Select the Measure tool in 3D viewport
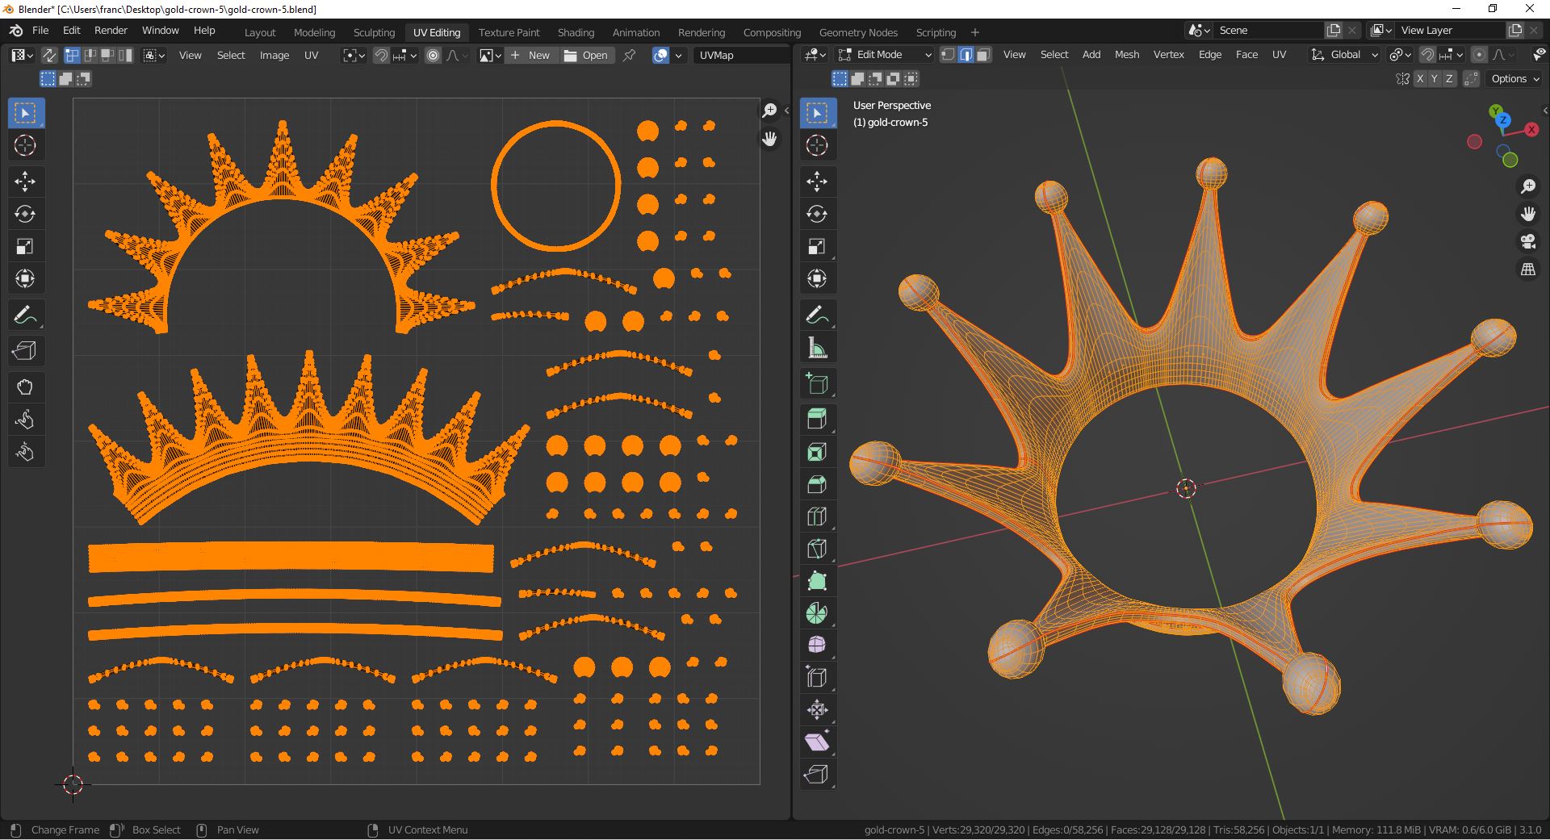Image resolution: width=1550 pixels, height=840 pixels. click(x=817, y=349)
